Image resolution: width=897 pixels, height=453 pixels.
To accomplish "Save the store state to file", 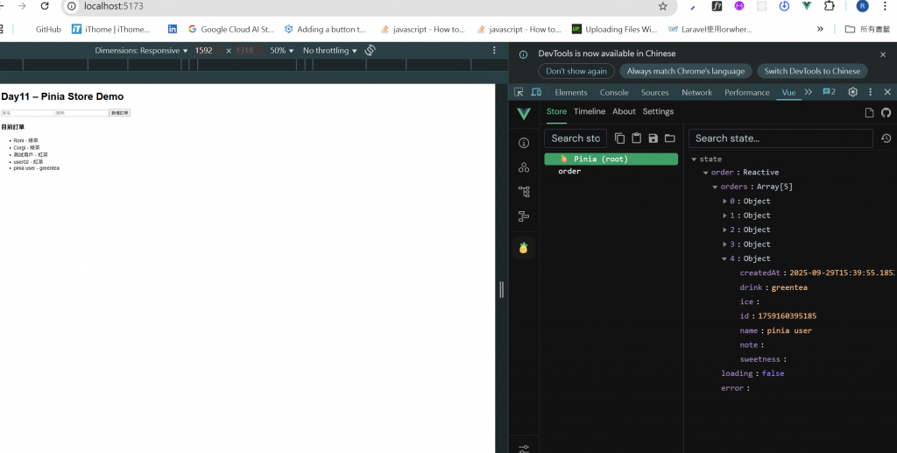I will pyautogui.click(x=653, y=138).
